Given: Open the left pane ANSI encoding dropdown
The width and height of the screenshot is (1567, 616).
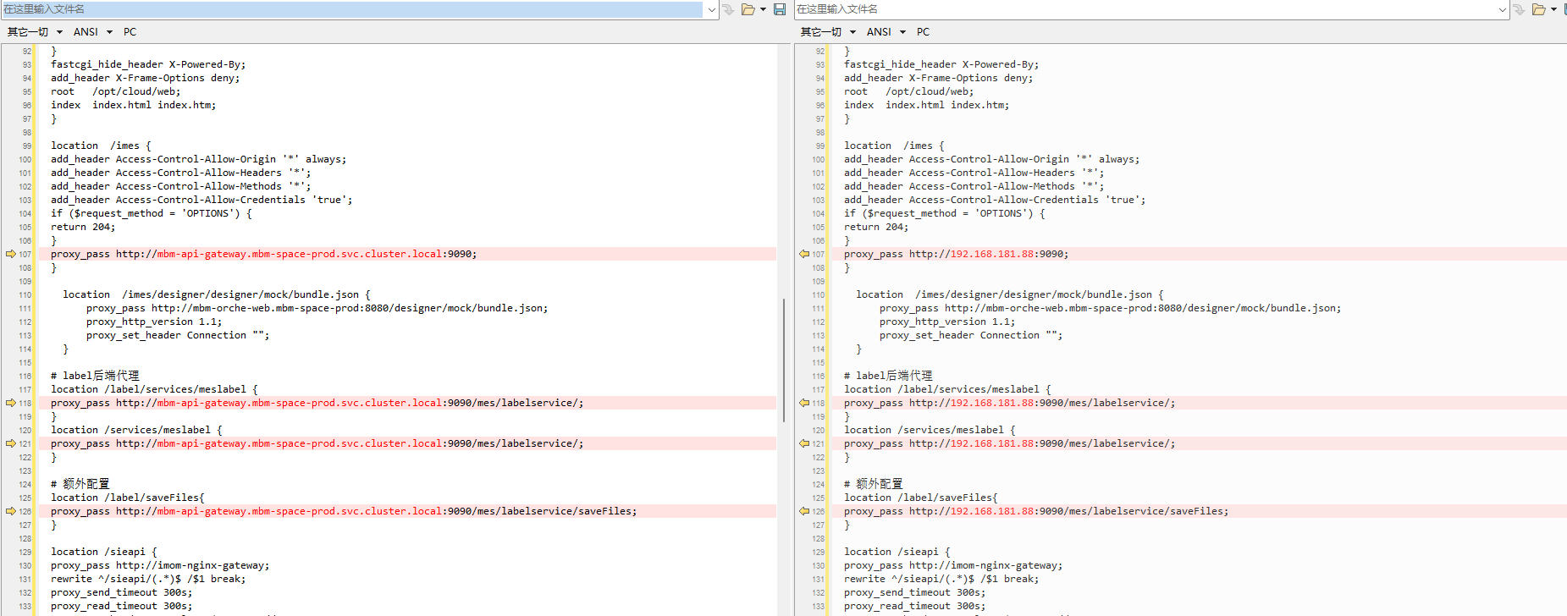Looking at the screenshot, I should click(92, 32).
